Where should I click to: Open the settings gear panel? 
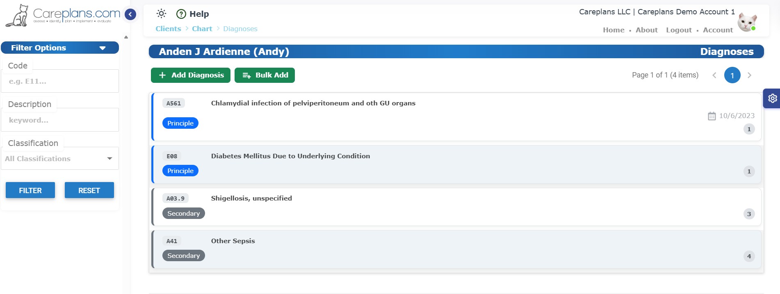[772, 98]
